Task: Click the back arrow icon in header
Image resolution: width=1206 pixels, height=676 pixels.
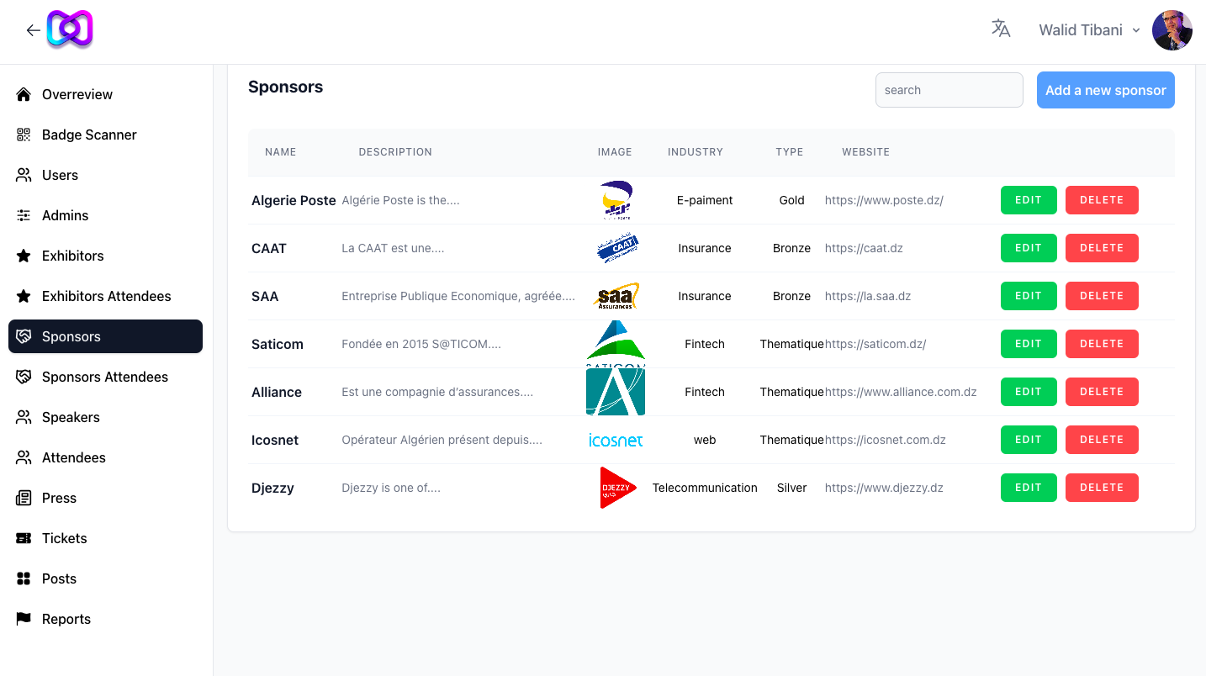Action: 33,30
